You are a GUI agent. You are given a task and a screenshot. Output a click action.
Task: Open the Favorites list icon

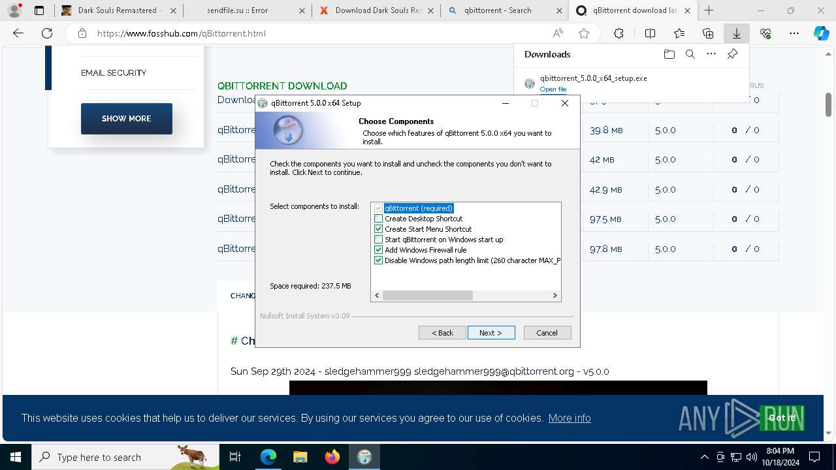[679, 33]
